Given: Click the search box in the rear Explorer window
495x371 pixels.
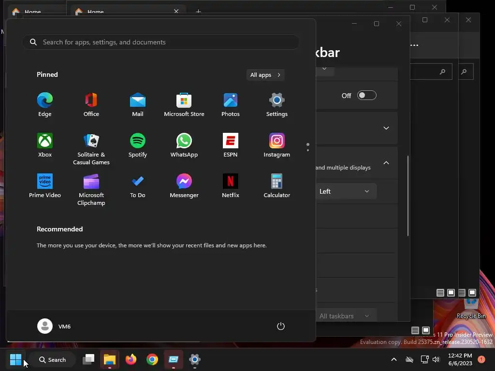Looking at the screenshot, I should [466, 72].
